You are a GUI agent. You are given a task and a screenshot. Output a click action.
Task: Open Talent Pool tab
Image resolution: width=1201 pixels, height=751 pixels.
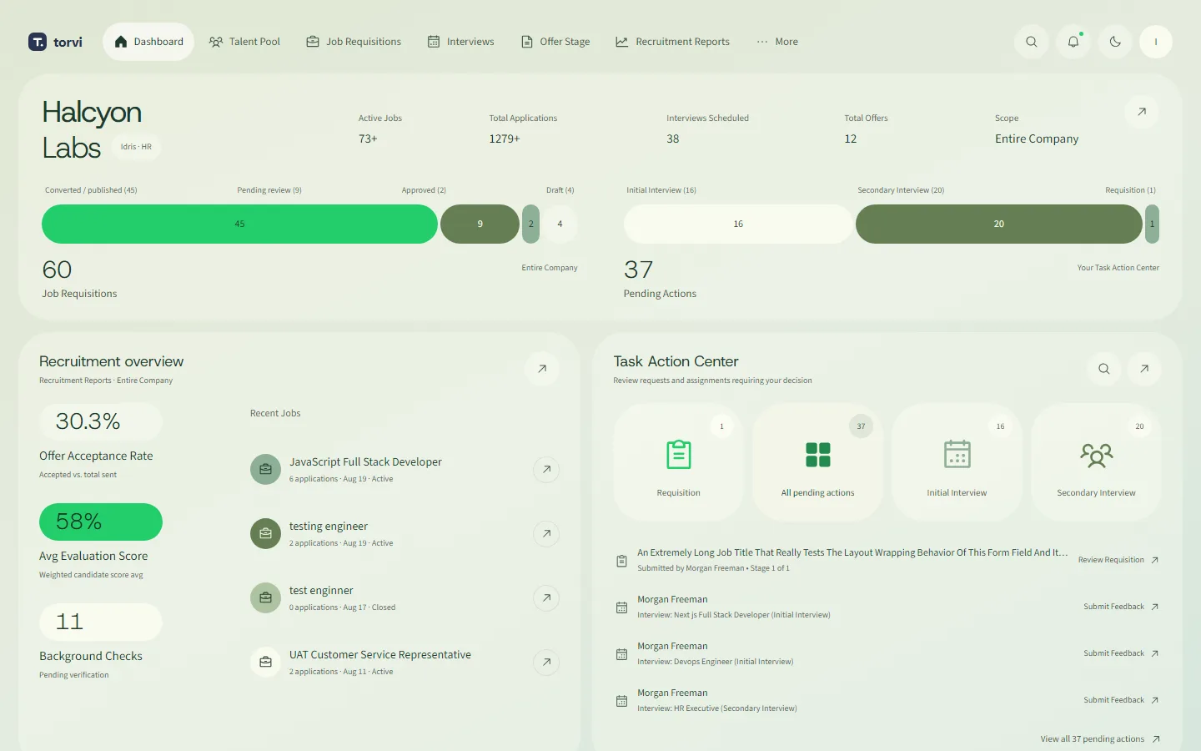(x=244, y=42)
